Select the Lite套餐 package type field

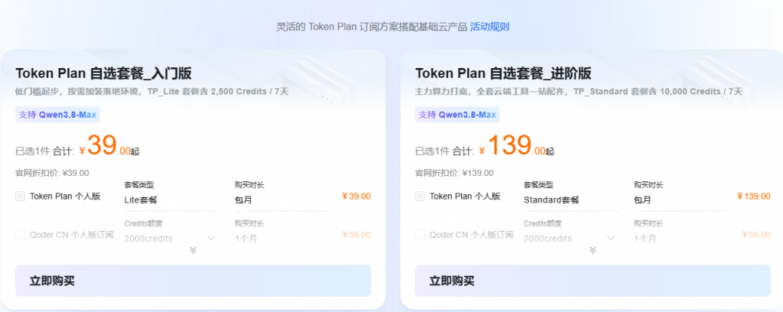(172, 200)
